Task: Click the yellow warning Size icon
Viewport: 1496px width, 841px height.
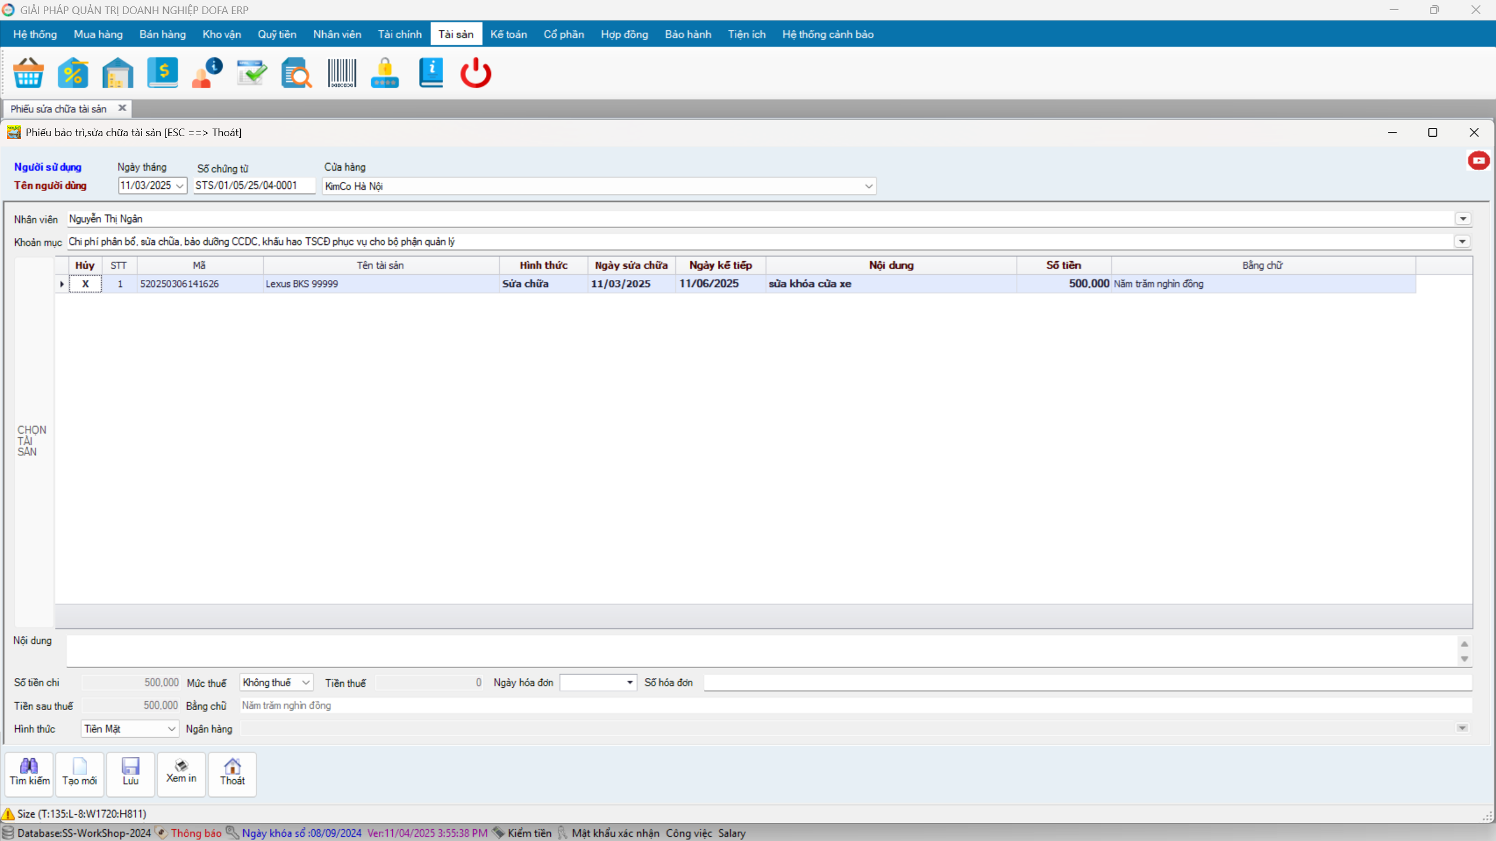Action: (8, 814)
